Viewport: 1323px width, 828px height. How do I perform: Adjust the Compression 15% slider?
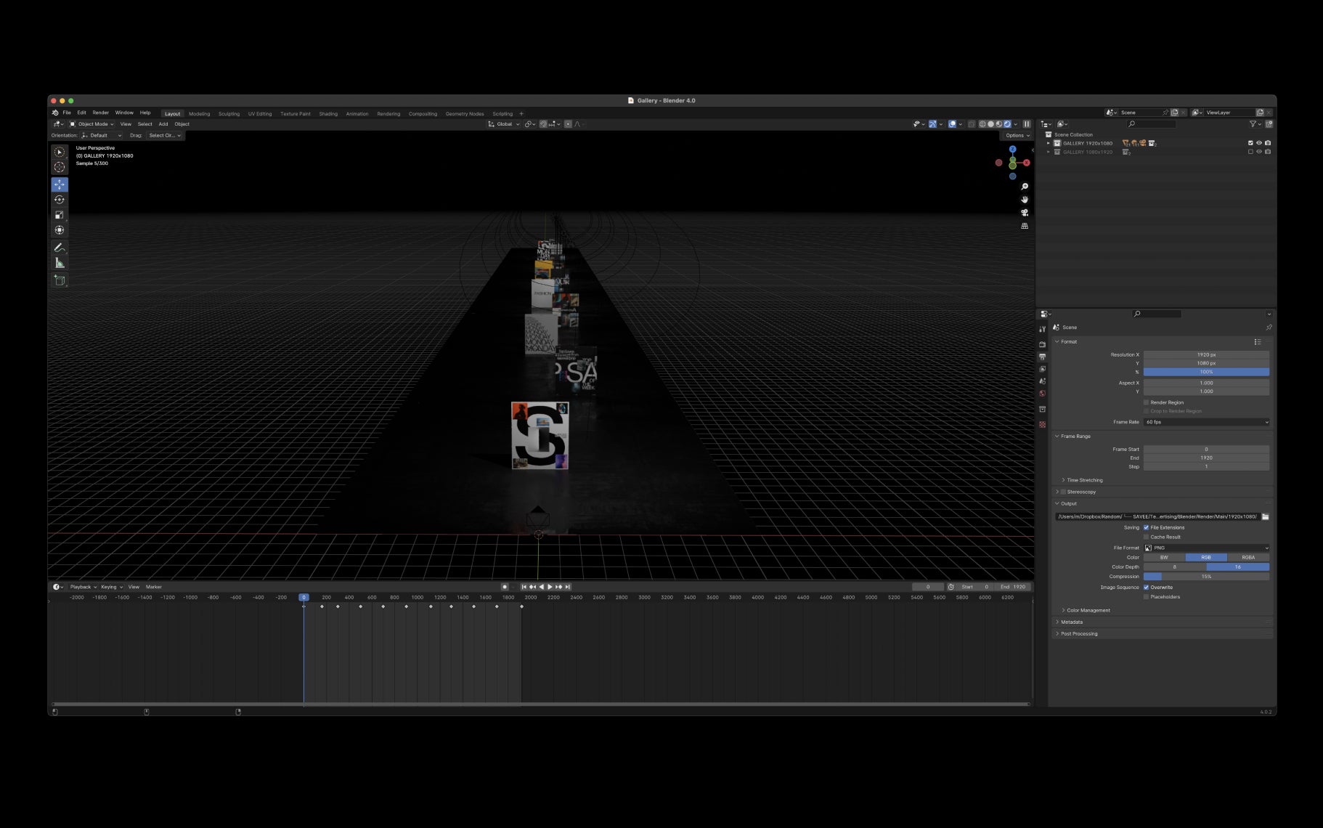click(1207, 577)
